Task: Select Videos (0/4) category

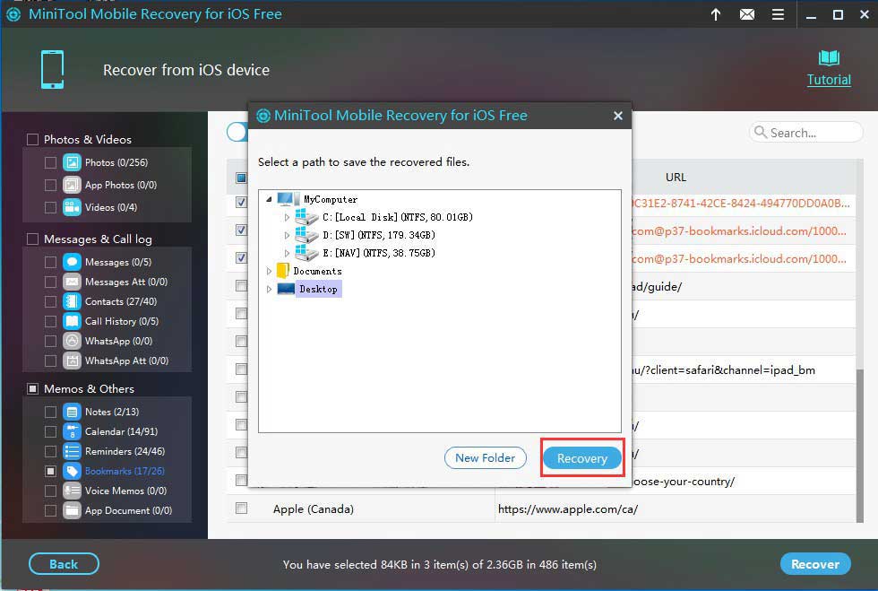Action: coord(111,207)
